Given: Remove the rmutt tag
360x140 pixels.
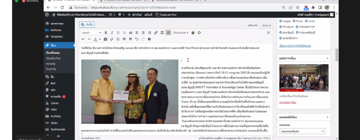Looking at the screenshot, I should (306, 21).
